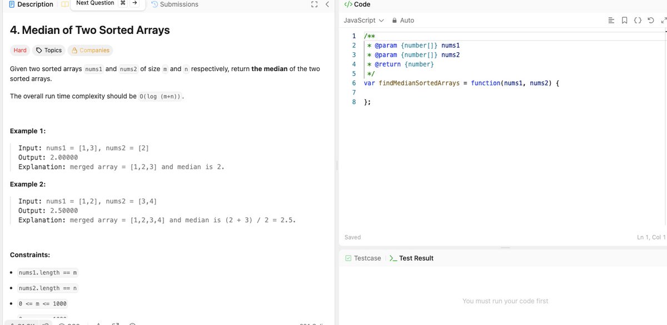Click 'Output: 2.50000' in Example 2
Viewport: 667px width, 325px height.
pos(48,211)
